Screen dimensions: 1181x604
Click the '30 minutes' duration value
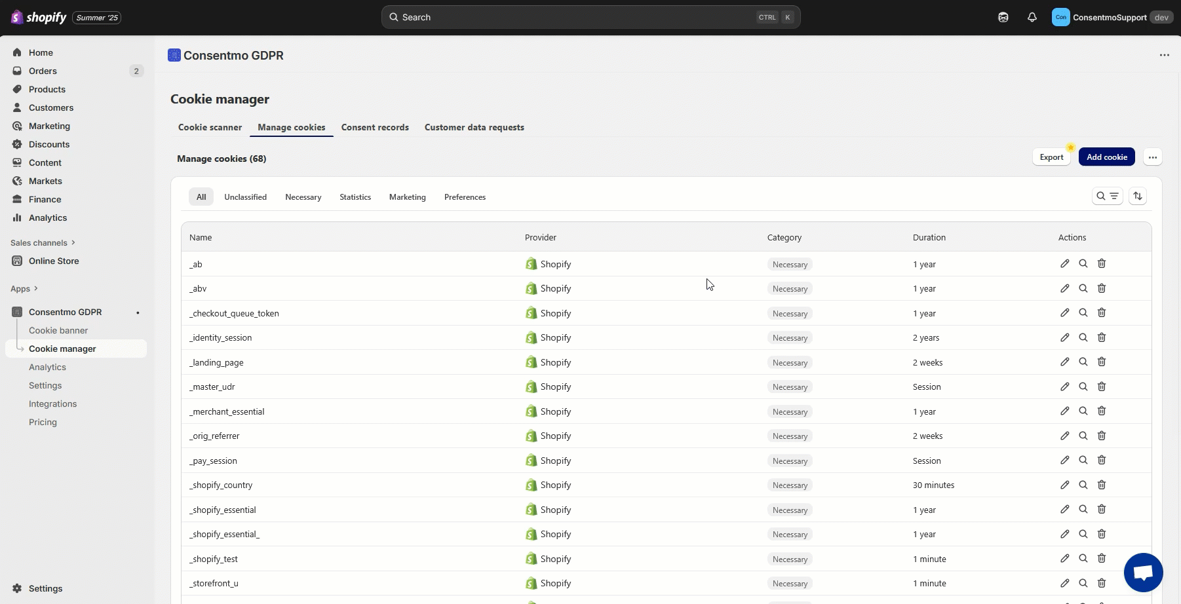pyautogui.click(x=933, y=485)
